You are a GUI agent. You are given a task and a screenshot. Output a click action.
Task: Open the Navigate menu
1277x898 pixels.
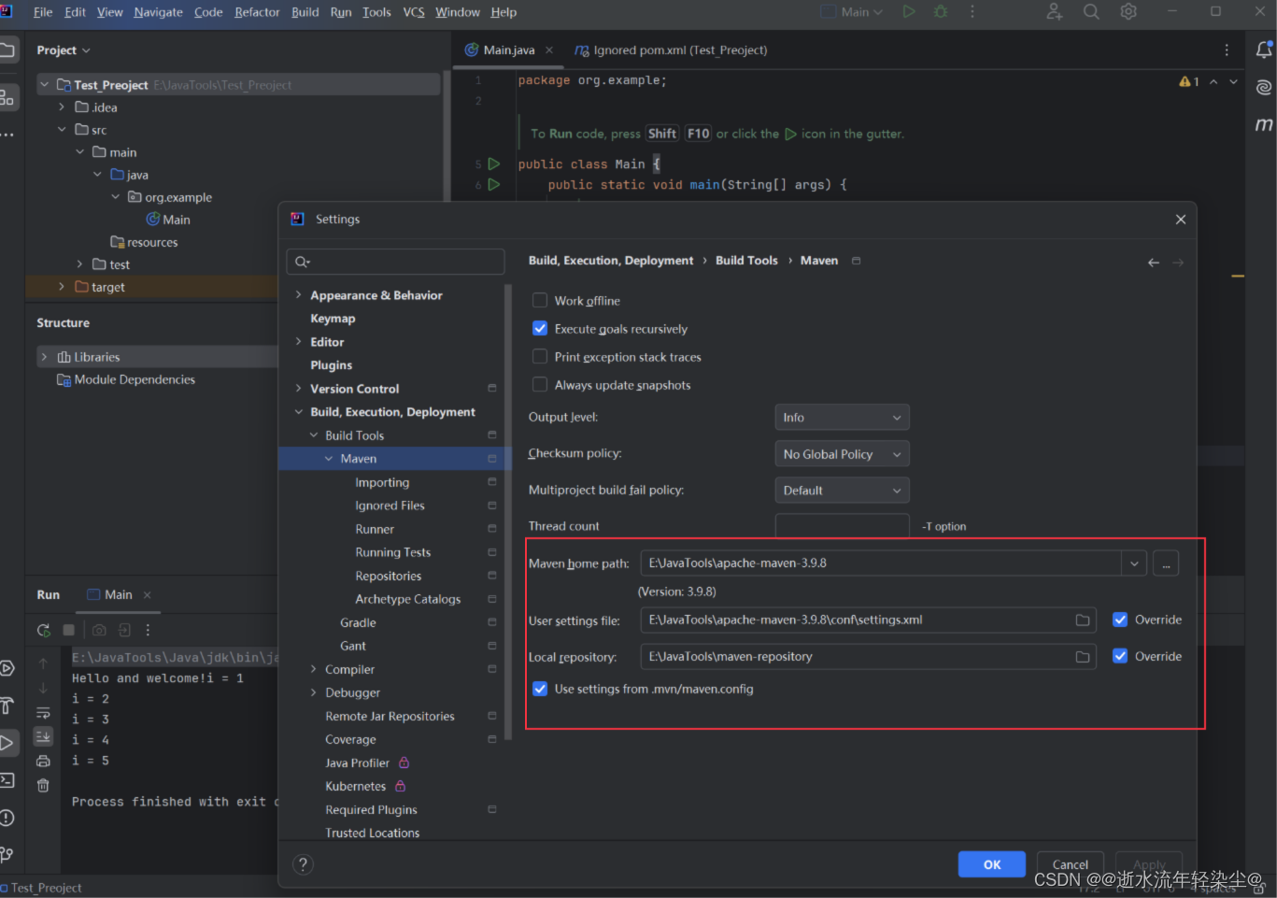coord(158,12)
